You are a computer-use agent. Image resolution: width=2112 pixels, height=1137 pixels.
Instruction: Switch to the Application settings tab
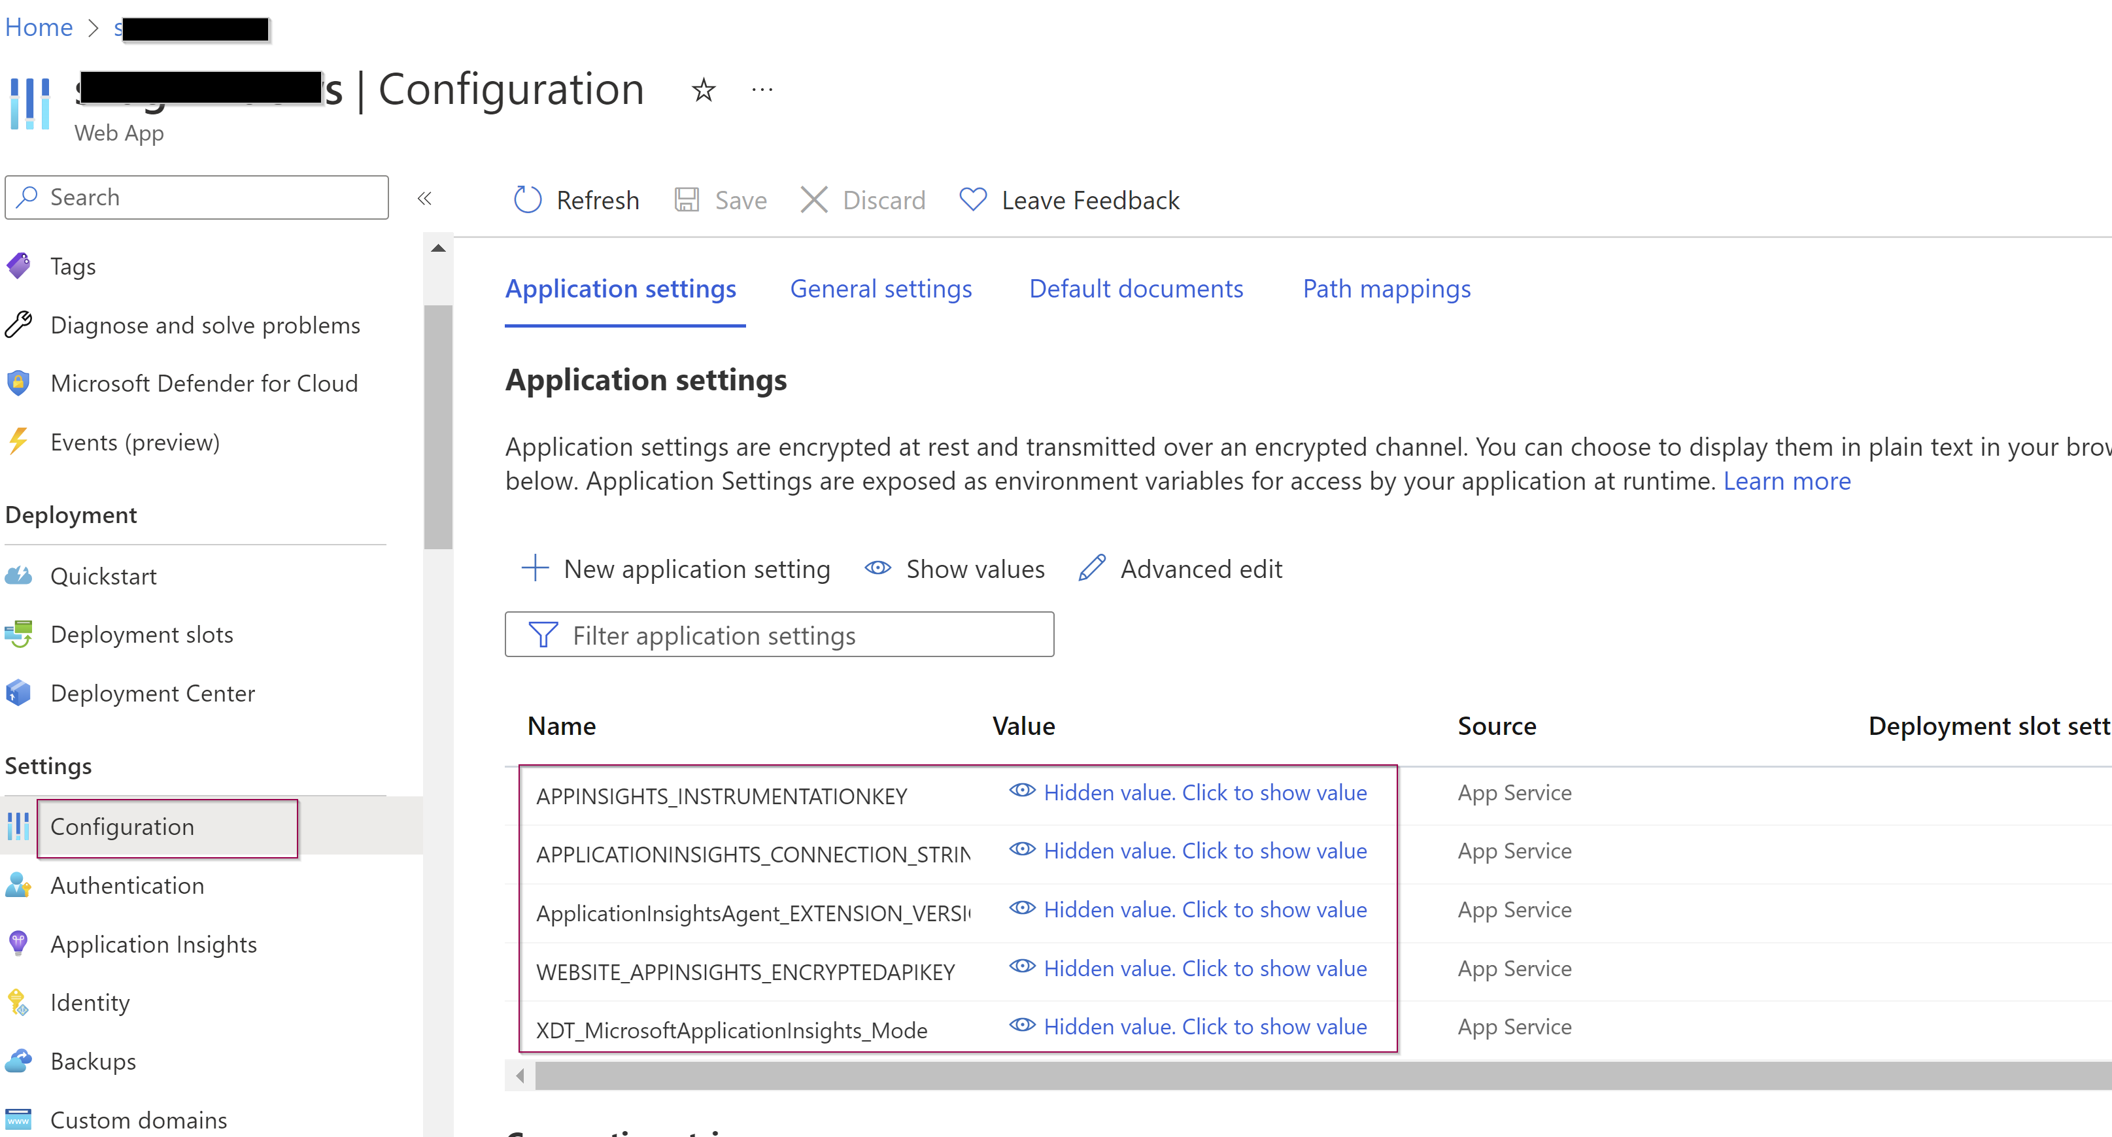(621, 288)
